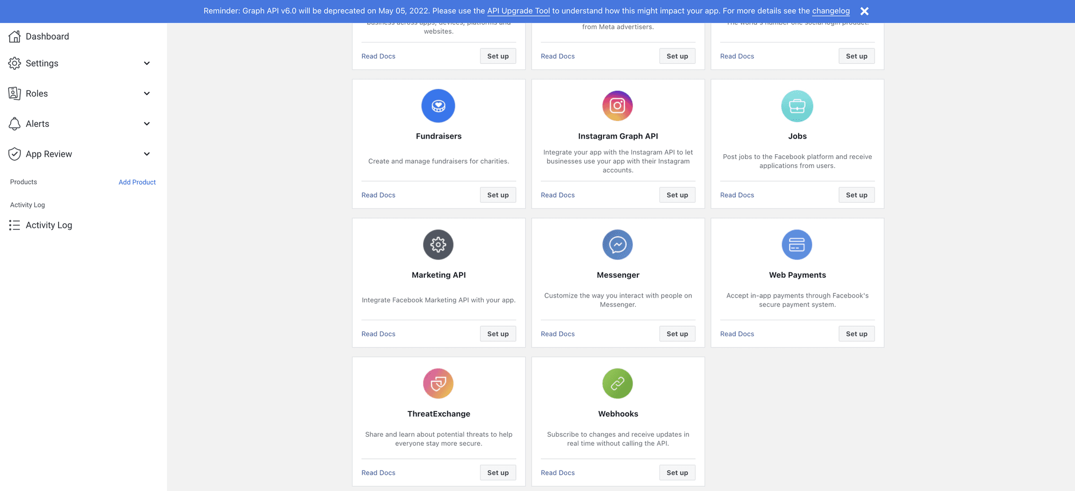Expand the Settings menu chevron
The height and width of the screenshot is (491, 1075).
147,63
